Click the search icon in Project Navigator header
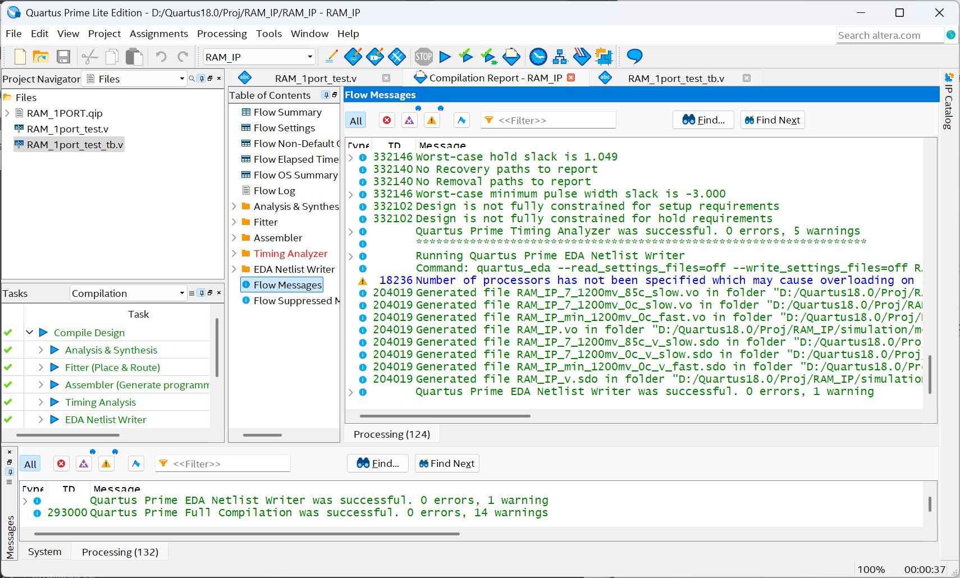The height and width of the screenshot is (578, 960). click(192, 79)
